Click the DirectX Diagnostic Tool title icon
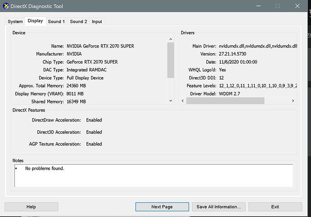 pos(6,6)
